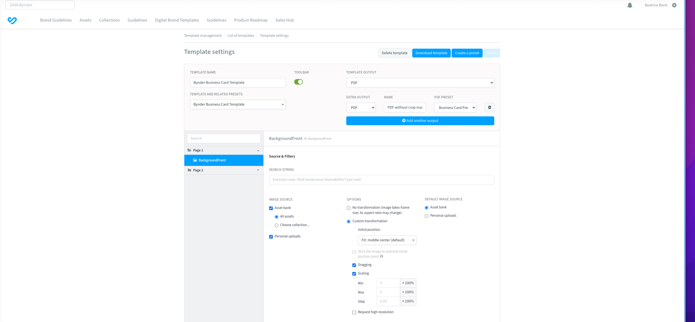
Task: Click Create a preset button
Action: point(467,53)
